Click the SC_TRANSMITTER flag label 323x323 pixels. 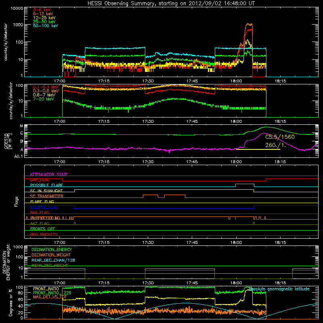coord(47,196)
